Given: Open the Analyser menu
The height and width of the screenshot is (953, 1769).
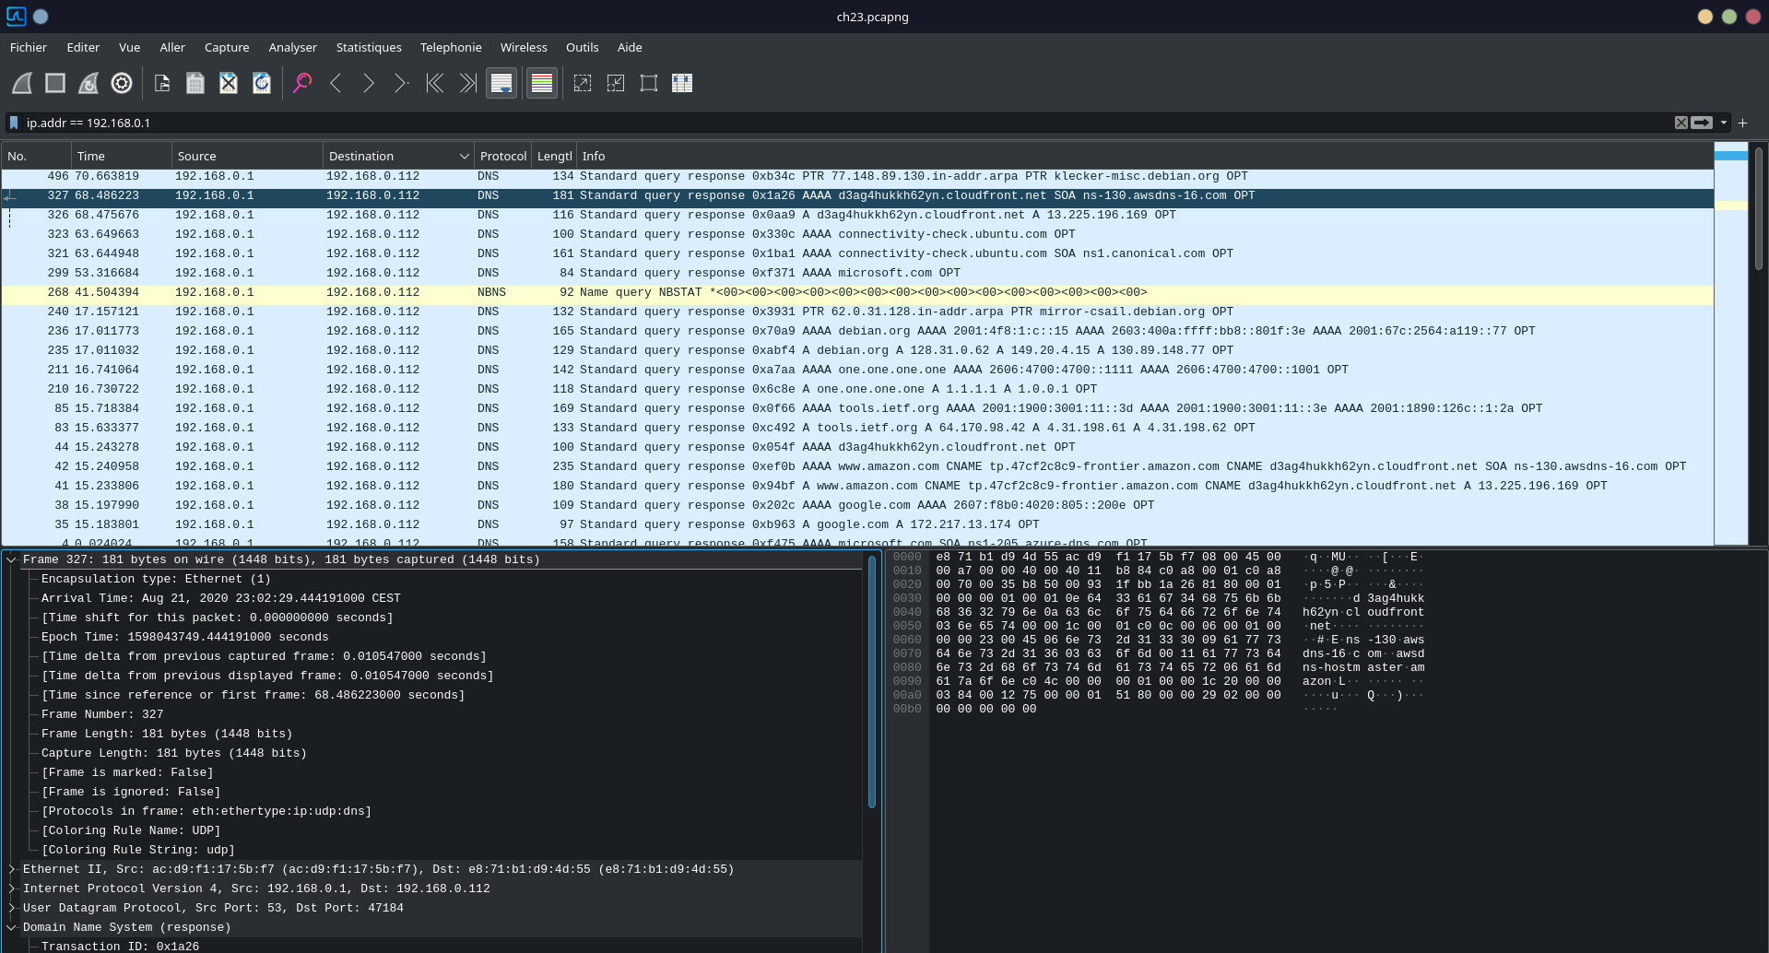Looking at the screenshot, I should tap(292, 47).
